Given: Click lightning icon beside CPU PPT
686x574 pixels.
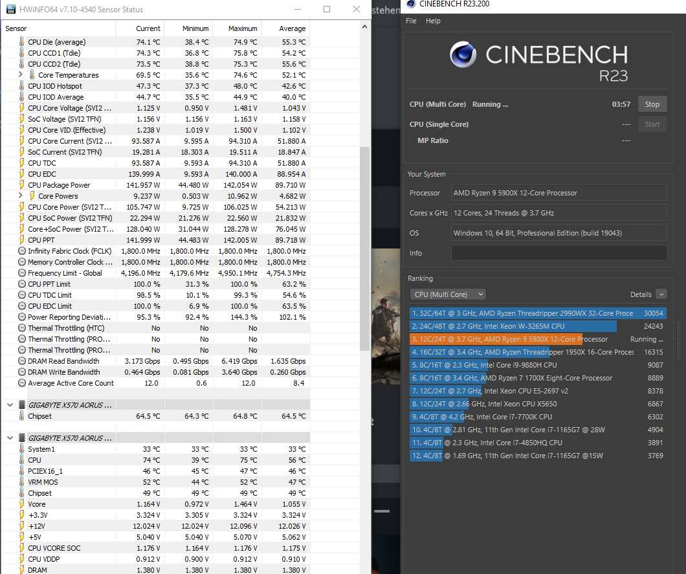Looking at the screenshot, I should pyautogui.click(x=22, y=239).
